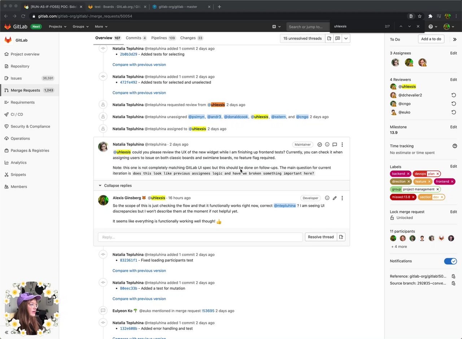
Task: Open more actions on Natalia's comment
Action: 342,144
